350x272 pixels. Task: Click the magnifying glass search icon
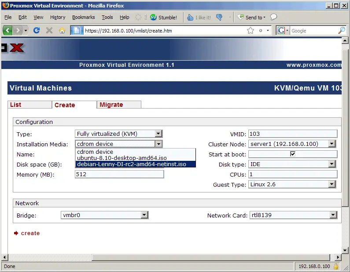pos(342,30)
